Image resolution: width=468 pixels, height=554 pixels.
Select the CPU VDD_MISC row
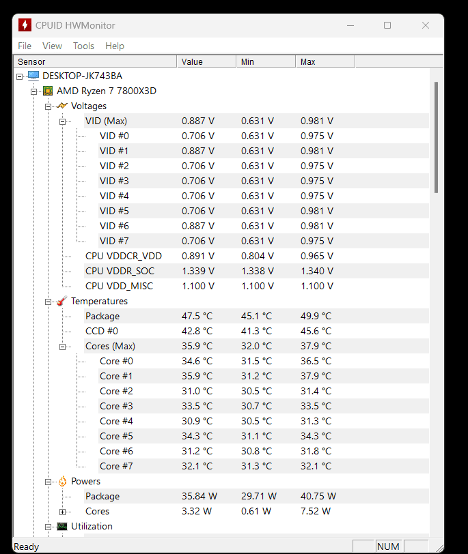coord(257,286)
